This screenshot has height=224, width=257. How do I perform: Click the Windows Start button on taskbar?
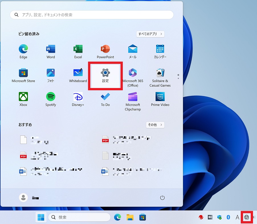click(41, 217)
